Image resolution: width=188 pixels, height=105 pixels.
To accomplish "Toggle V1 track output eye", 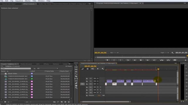I will point(98,84).
